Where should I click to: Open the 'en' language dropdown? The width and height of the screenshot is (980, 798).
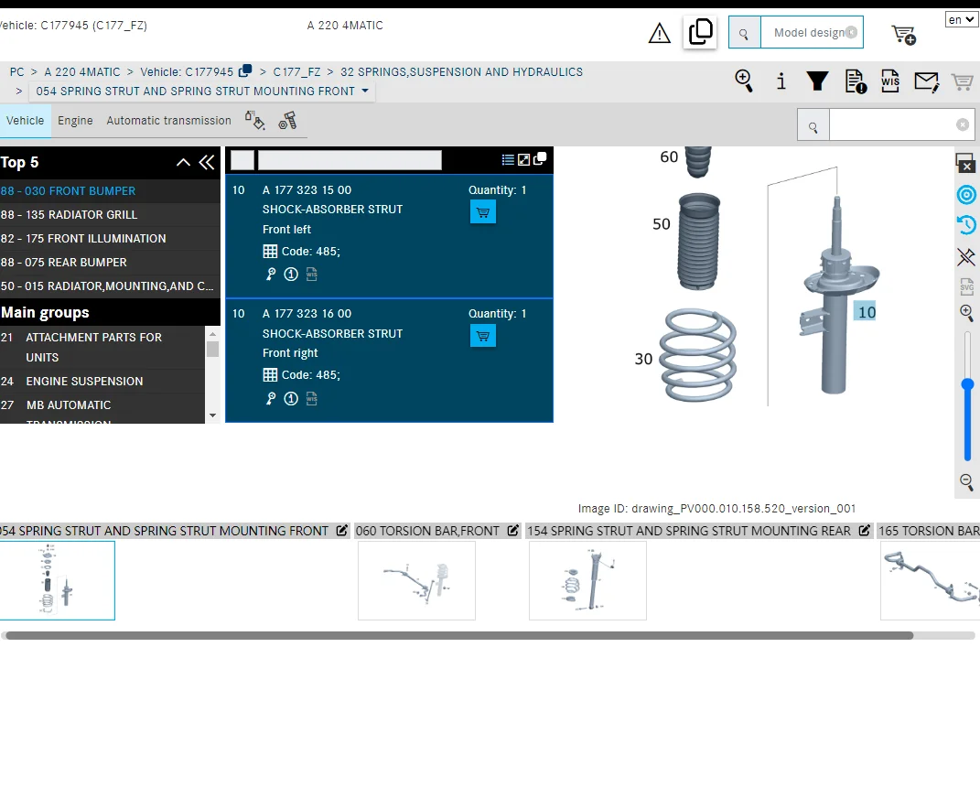961,19
